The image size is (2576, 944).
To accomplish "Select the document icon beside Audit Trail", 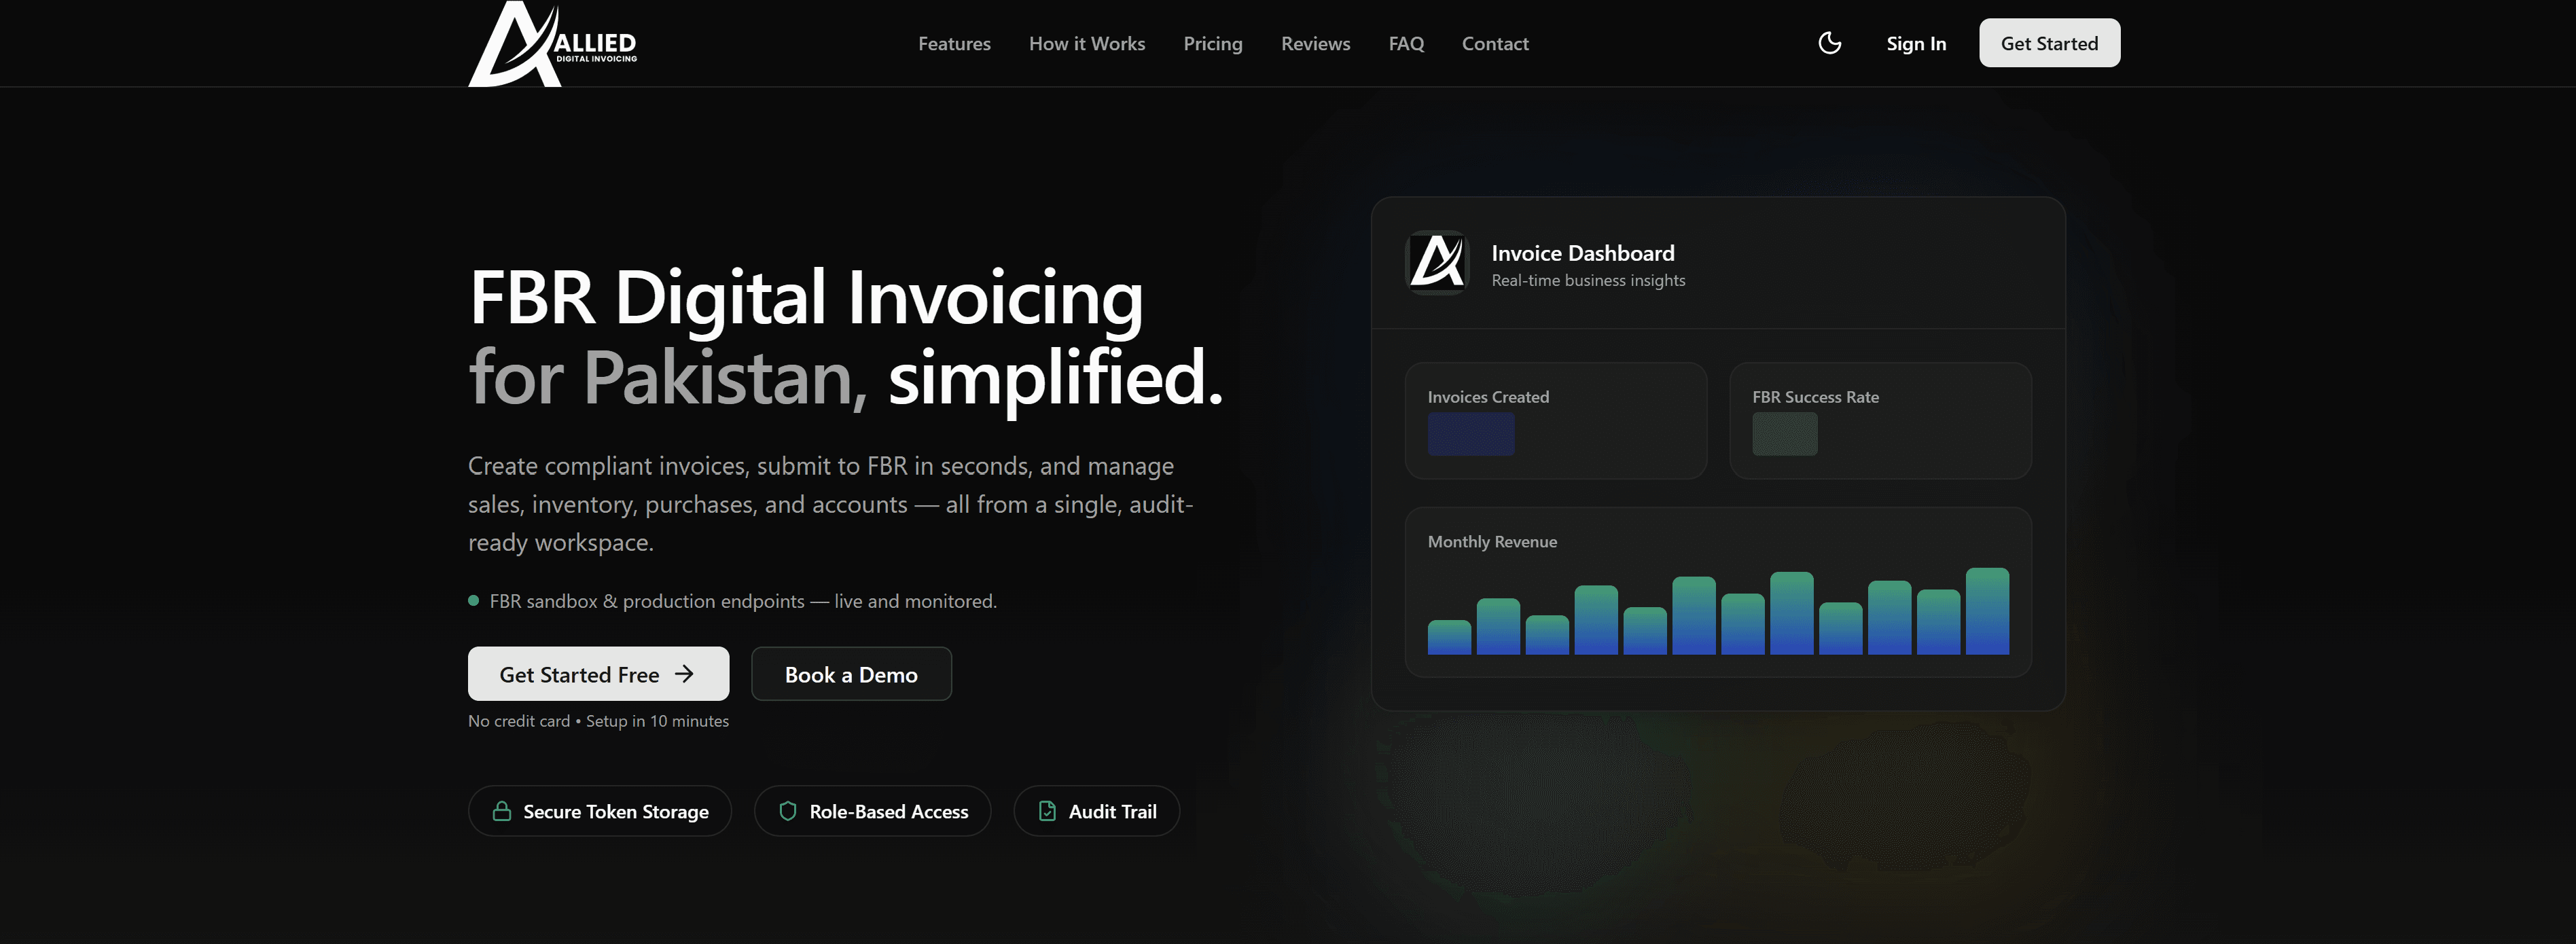I will coord(1048,811).
